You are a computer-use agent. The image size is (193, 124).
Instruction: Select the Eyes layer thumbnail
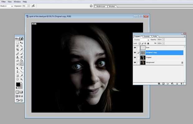point(143,48)
